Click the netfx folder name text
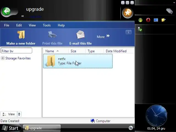The height and width of the screenshot is (132, 176). point(62,59)
